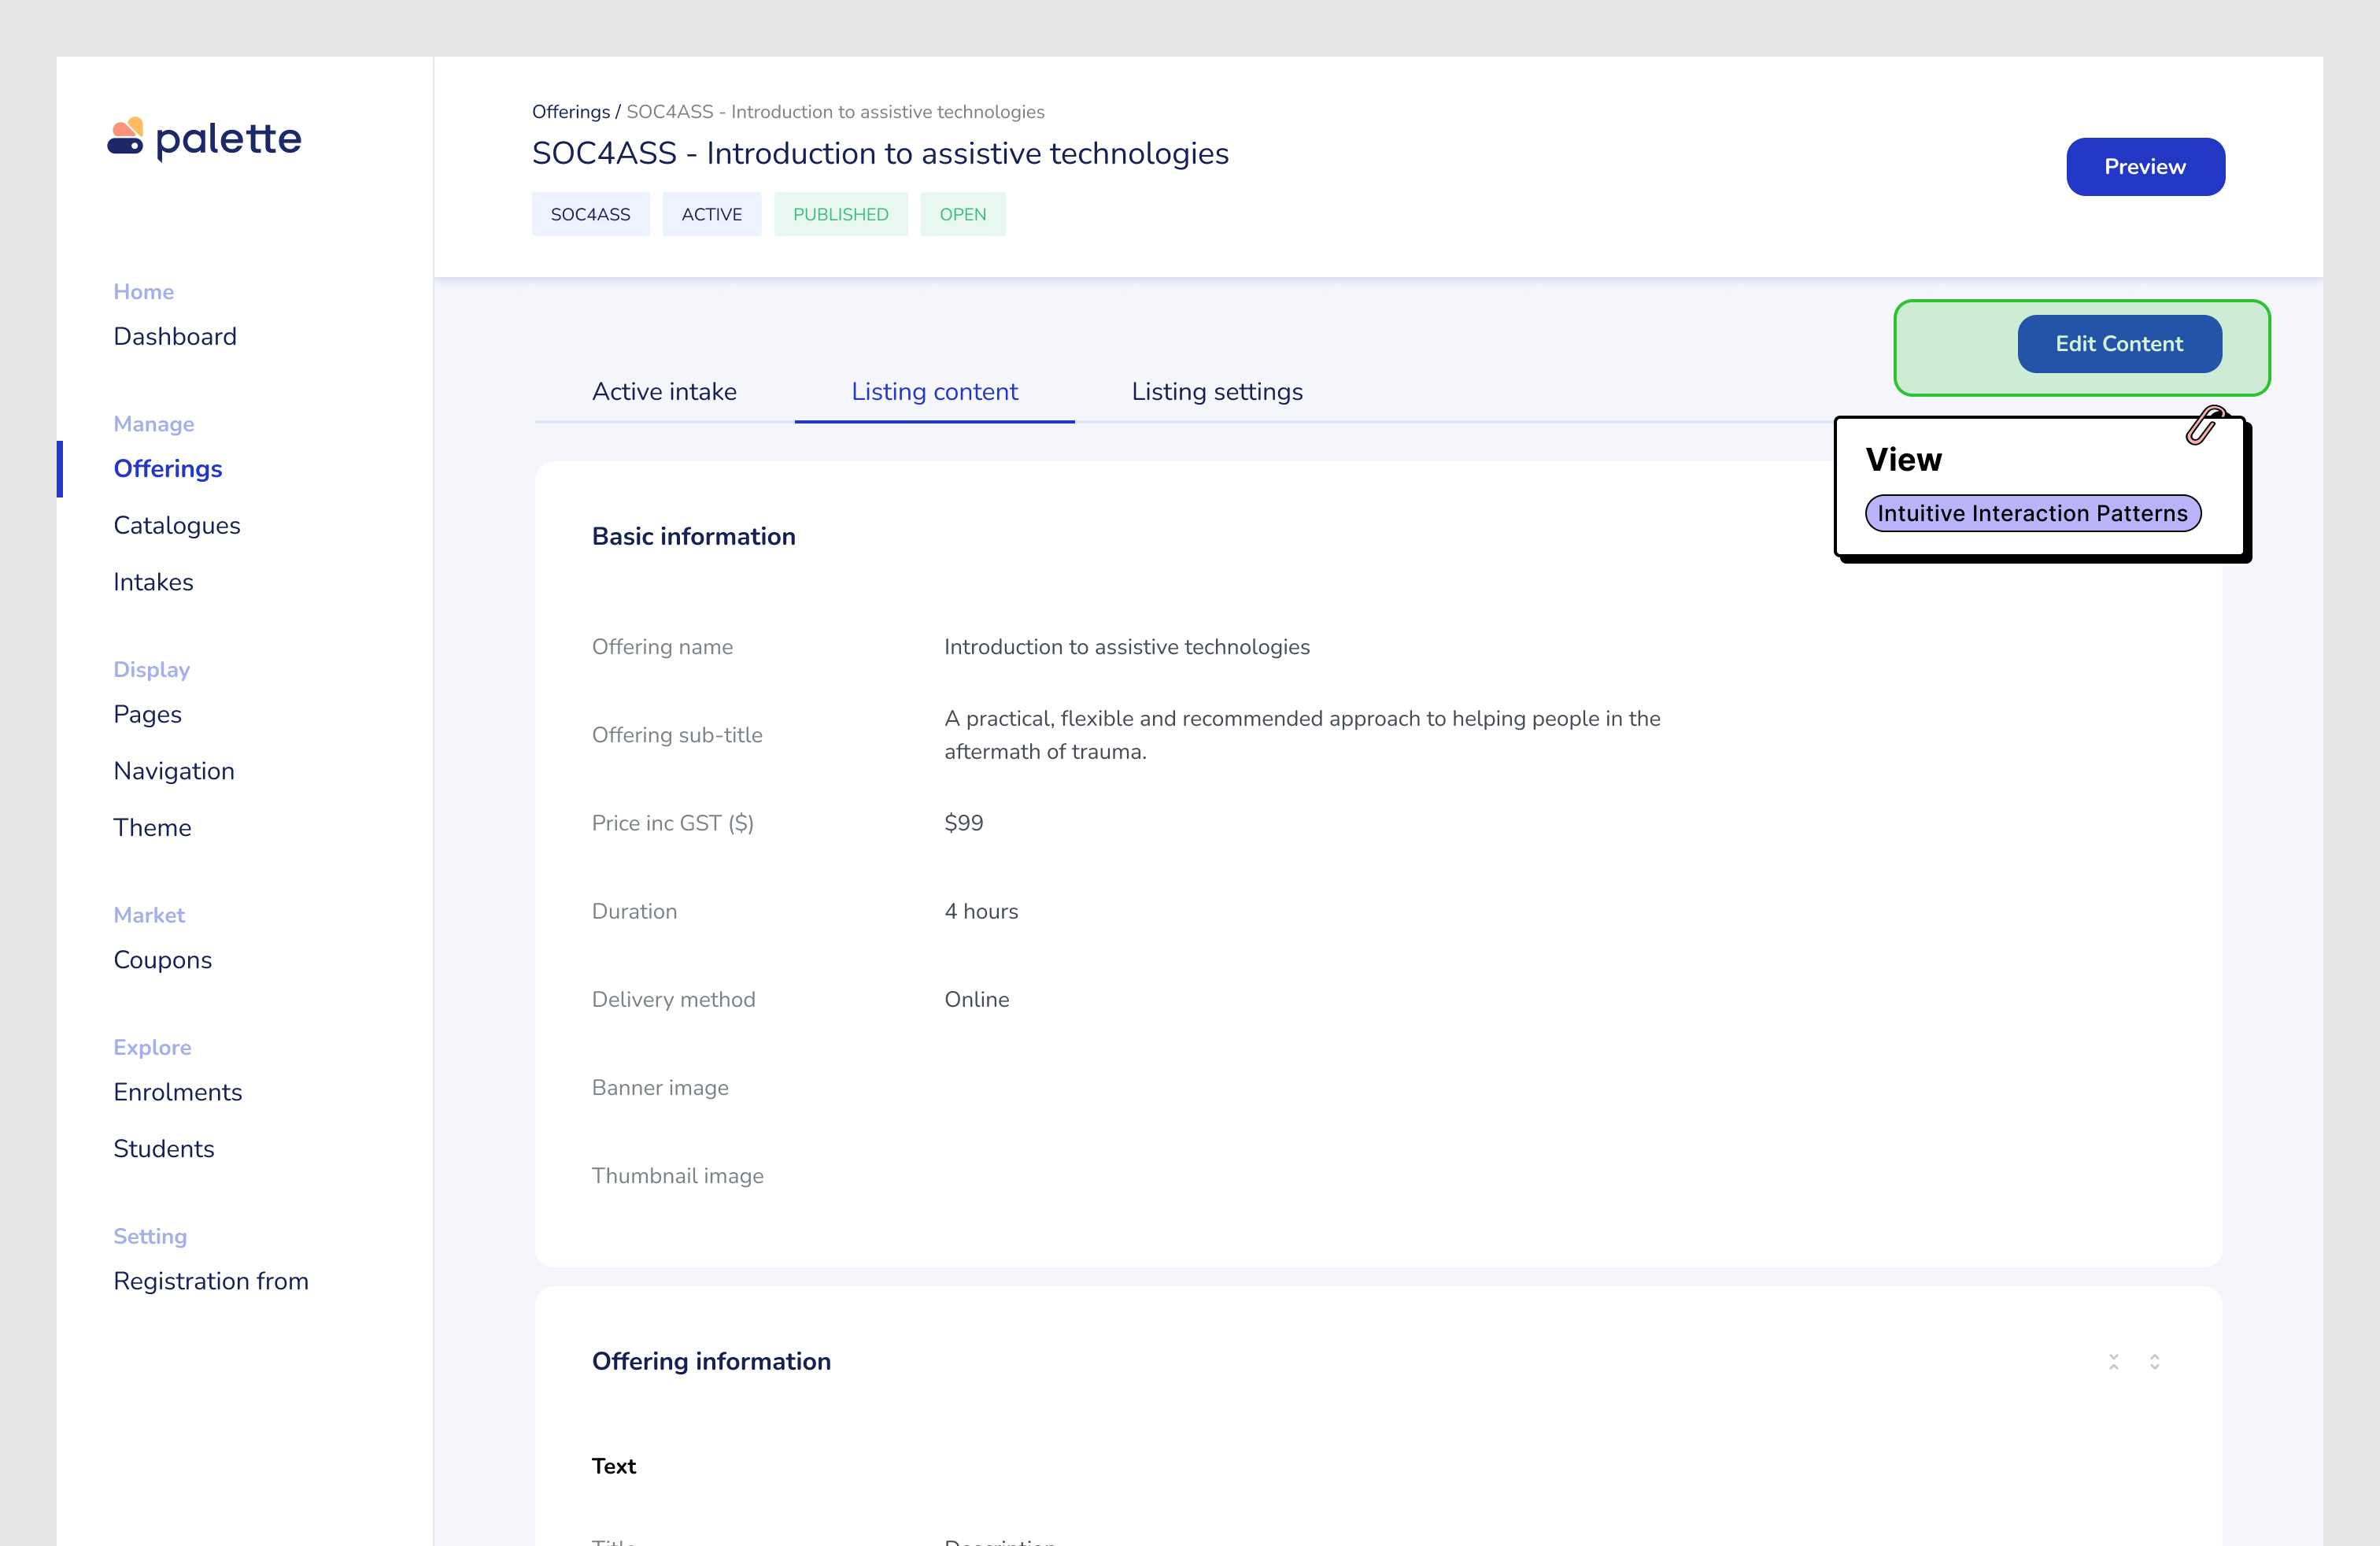Click the offering sub-title description text
The height and width of the screenshot is (1546, 2380).
[1302, 734]
